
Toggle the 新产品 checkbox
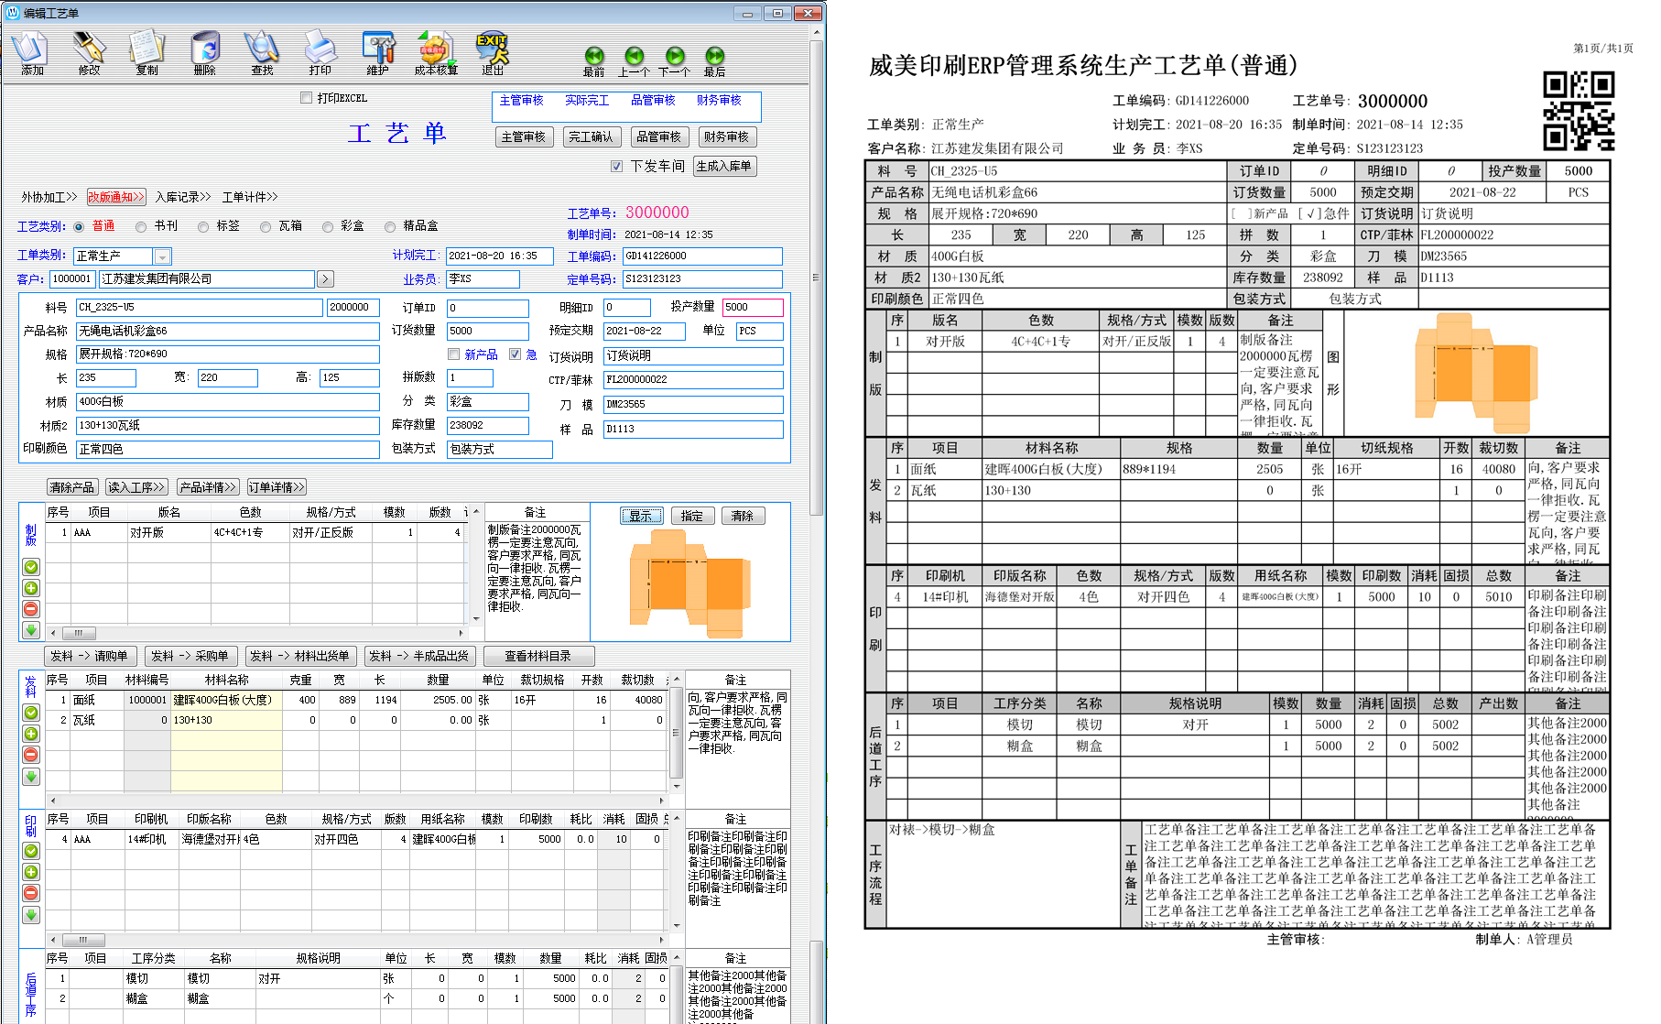(x=453, y=354)
